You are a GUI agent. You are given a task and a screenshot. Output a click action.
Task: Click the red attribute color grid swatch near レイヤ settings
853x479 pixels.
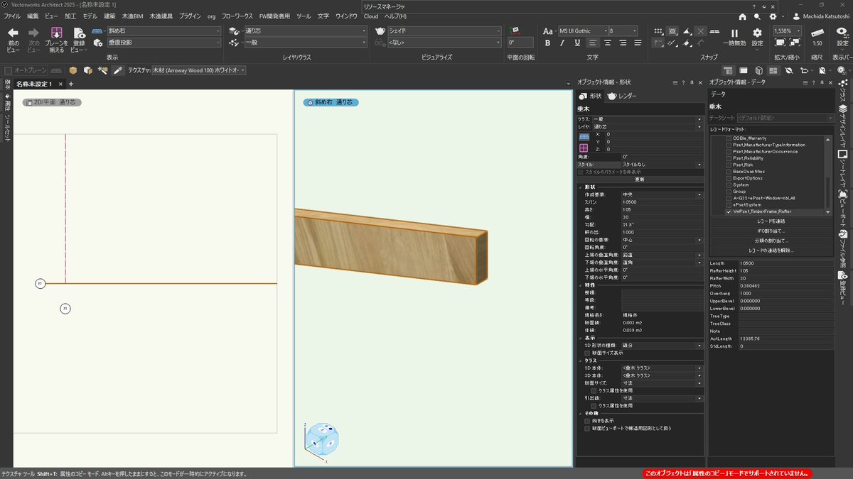coord(584,148)
